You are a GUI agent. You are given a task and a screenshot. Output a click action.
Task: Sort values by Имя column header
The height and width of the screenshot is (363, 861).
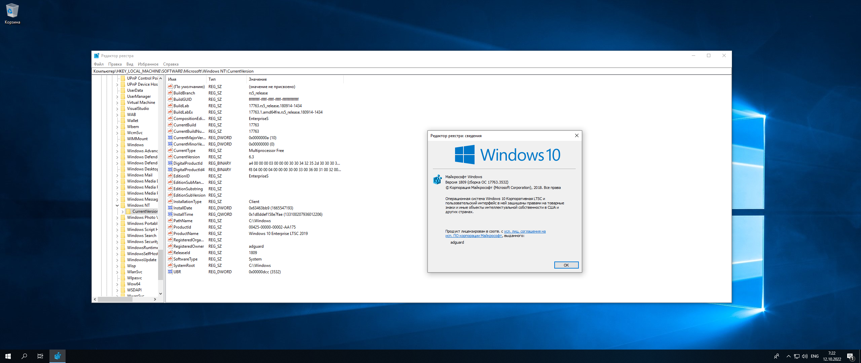186,79
